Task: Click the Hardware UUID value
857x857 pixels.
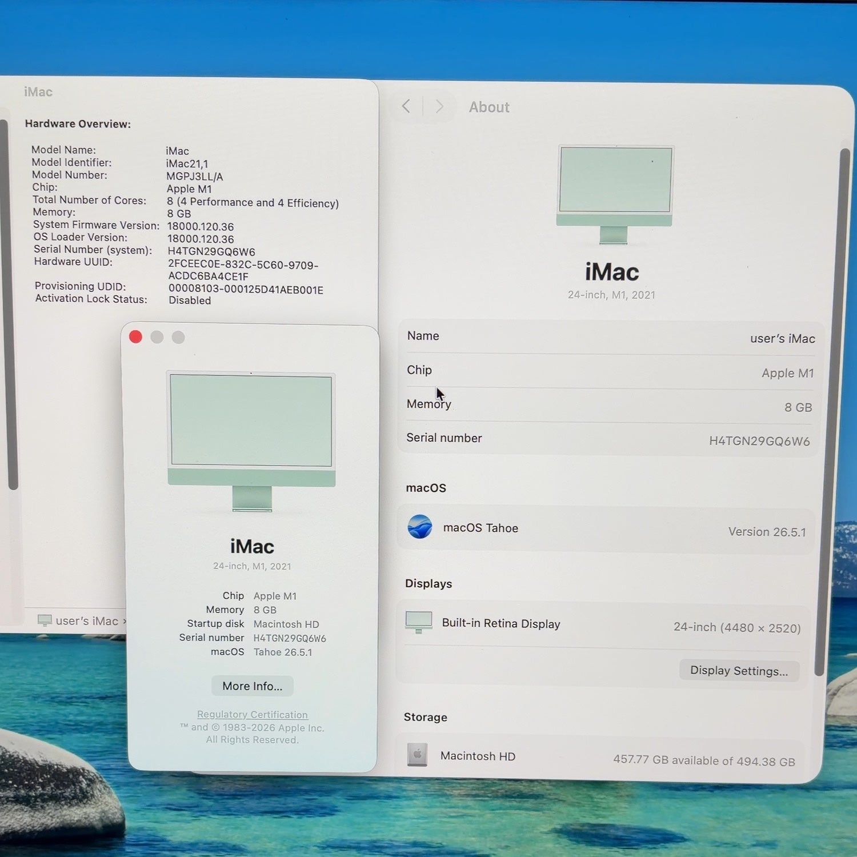Action: (243, 270)
